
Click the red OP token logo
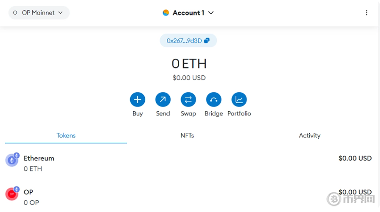pos(12,194)
